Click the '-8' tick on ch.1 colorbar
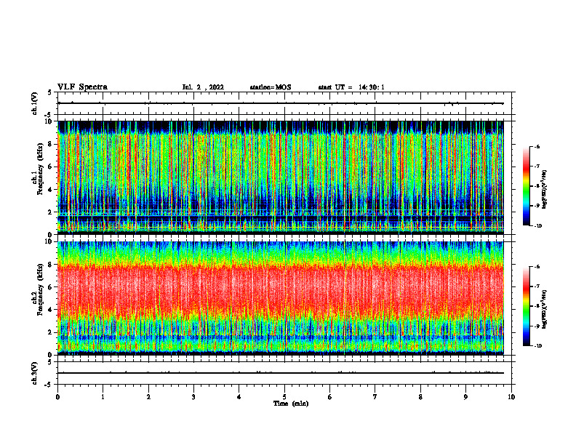576x445 pixels. point(537,186)
